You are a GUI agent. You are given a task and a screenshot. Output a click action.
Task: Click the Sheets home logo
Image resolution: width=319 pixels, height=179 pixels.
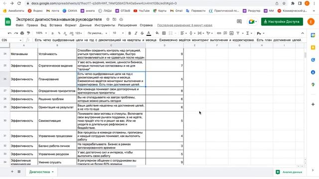point(8,22)
